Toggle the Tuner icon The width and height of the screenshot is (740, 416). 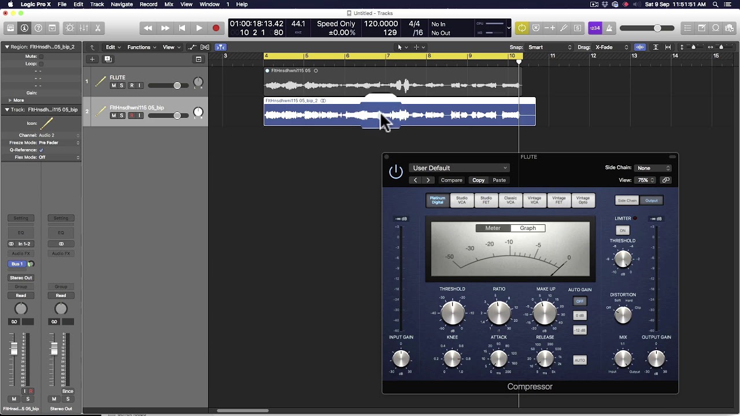point(564,28)
